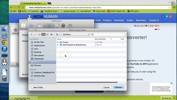Open Contact us on MediaHuman site
The image size is (177, 100).
tap(154, 20)
